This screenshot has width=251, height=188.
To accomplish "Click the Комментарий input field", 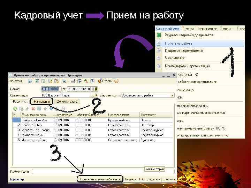I will point(103,172).
